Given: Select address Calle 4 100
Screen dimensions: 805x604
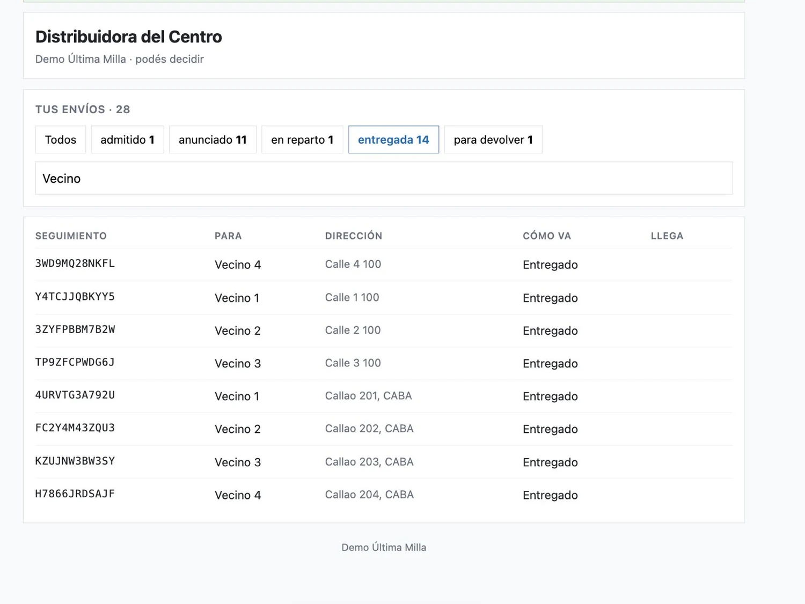Looking at the screenshot, I should point(353,264).
